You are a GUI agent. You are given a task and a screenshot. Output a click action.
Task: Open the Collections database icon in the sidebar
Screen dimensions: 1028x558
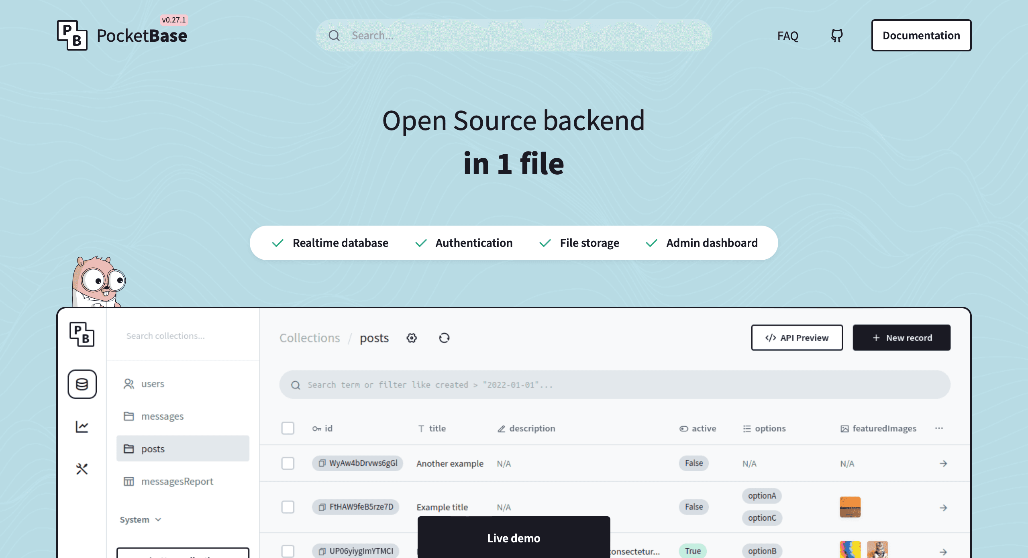coord(82,384)
